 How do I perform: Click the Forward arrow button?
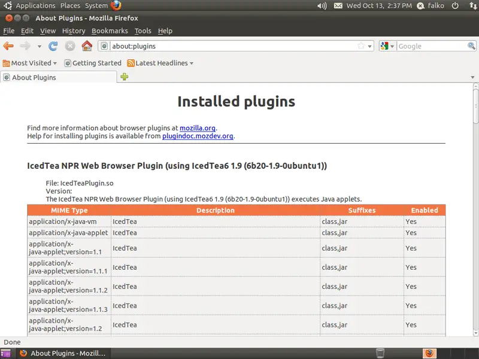25,46
